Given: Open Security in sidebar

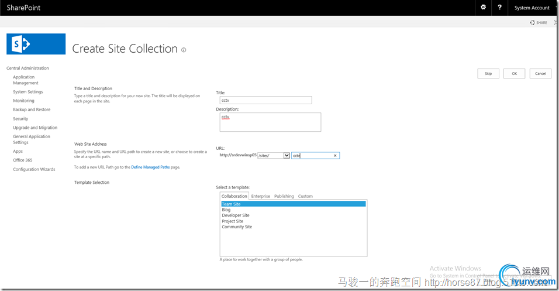Looking at the screenshot, I should pyautogui.click(x=20, y=118).
